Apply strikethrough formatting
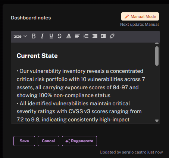 coord(60,36)
